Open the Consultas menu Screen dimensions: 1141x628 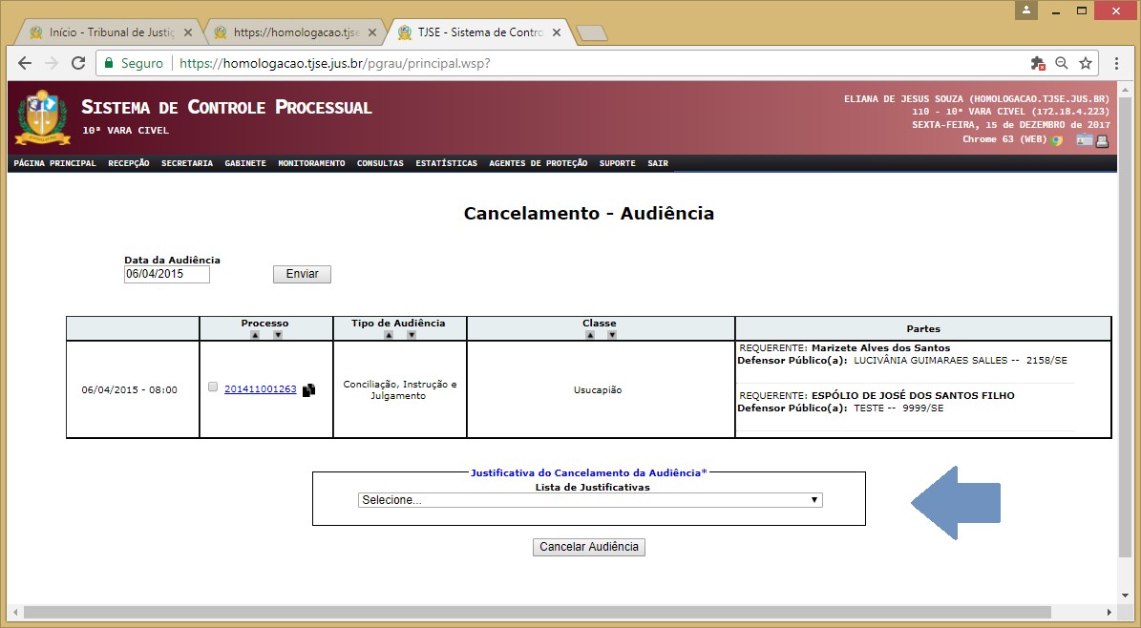[x=380, y=163]
